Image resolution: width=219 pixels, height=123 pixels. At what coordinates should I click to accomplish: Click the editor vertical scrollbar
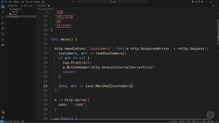pyautogui.click(x=218, y=32)
